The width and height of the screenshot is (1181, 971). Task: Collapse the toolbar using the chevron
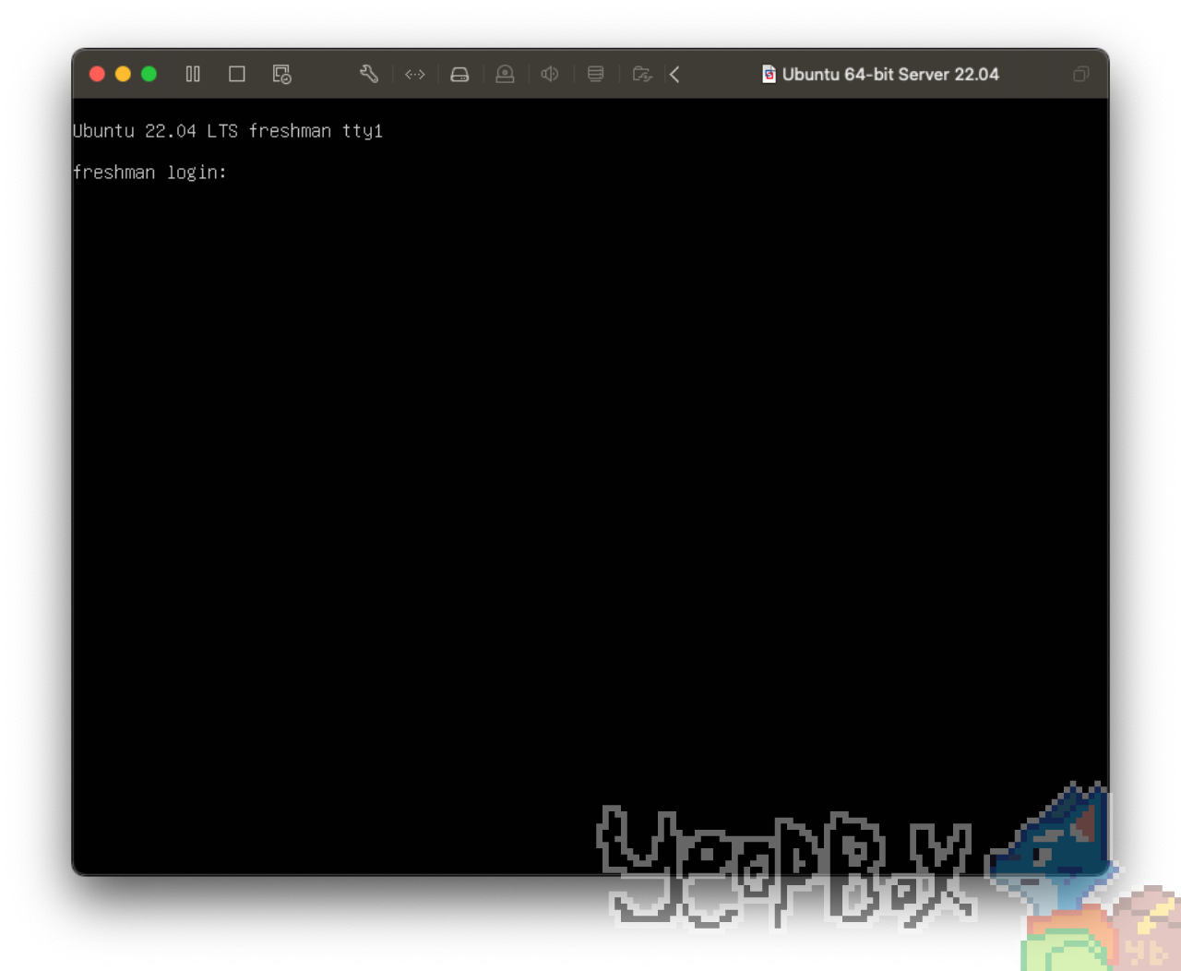(x=674, y=74)
